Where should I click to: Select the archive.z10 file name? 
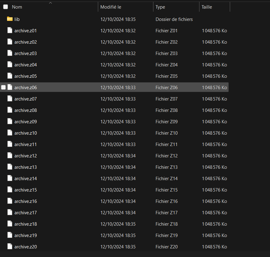25,133
